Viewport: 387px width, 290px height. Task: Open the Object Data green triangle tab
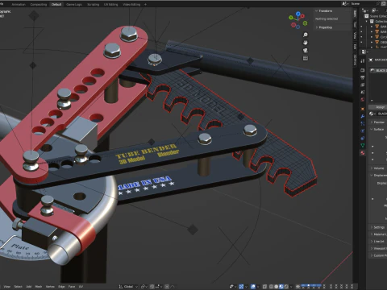363,145
